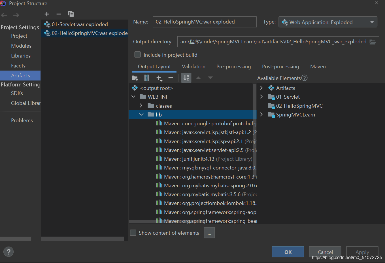Image resolution: width=385 pixels, height=263 pixels.
Task: Open the Maven tab
Action: click(x=318, y=67)
